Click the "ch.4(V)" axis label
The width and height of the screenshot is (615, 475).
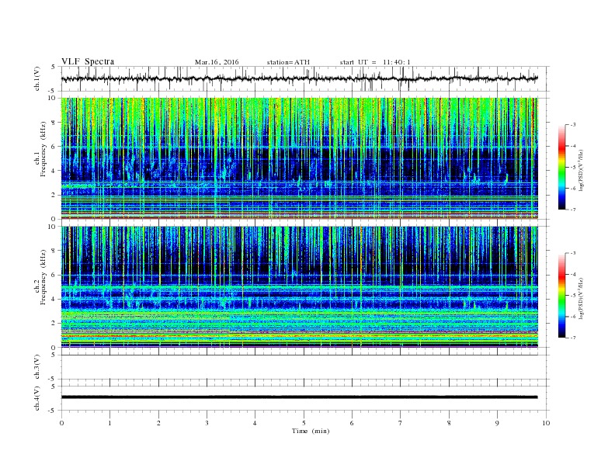[37, 398]
